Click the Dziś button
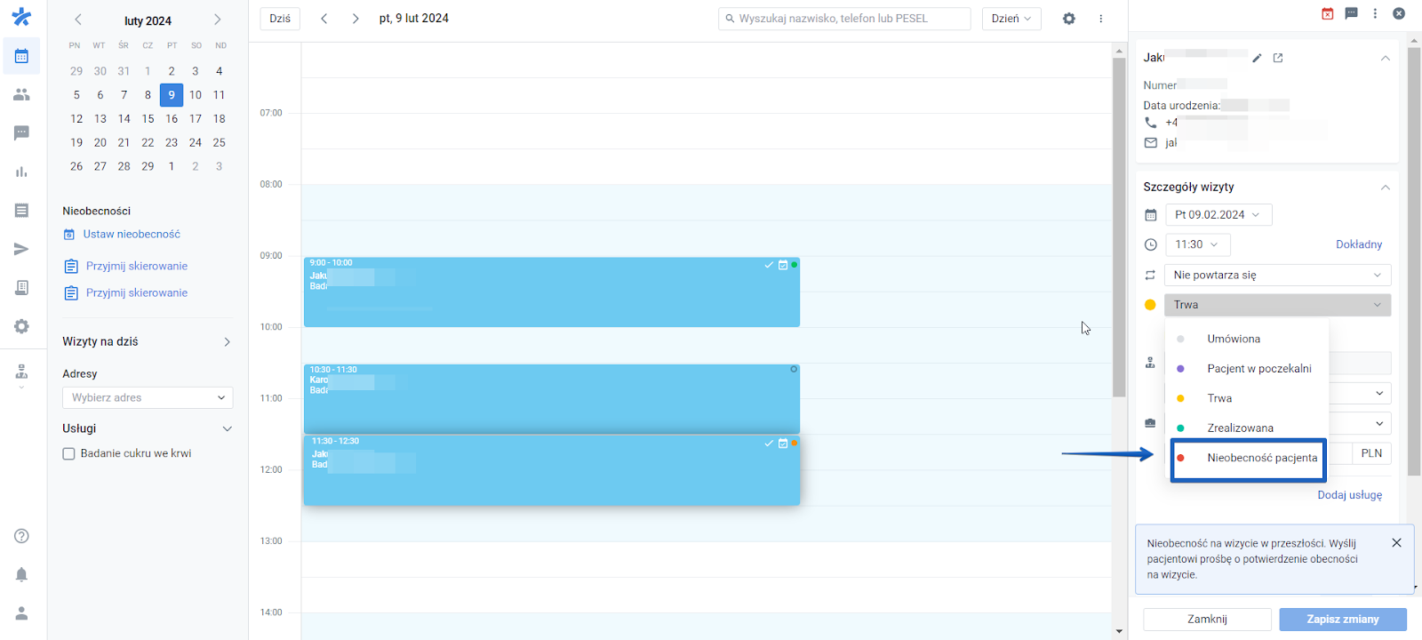1422x640 pixels. (280, 19)
